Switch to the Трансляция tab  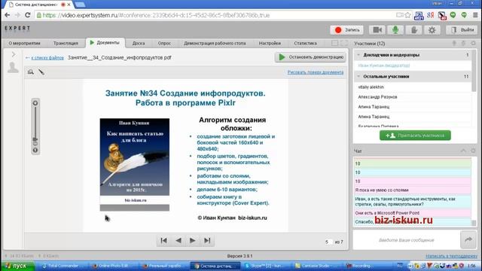[x=66, y=44]
